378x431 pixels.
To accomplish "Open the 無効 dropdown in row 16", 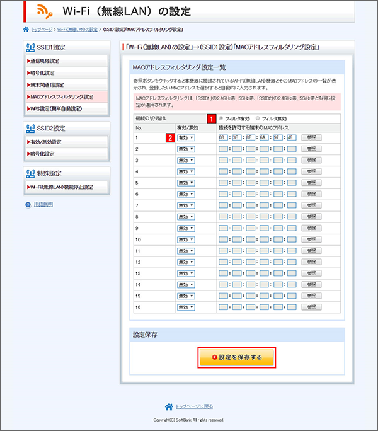I will pyautogui.click(x=186, y=307).
